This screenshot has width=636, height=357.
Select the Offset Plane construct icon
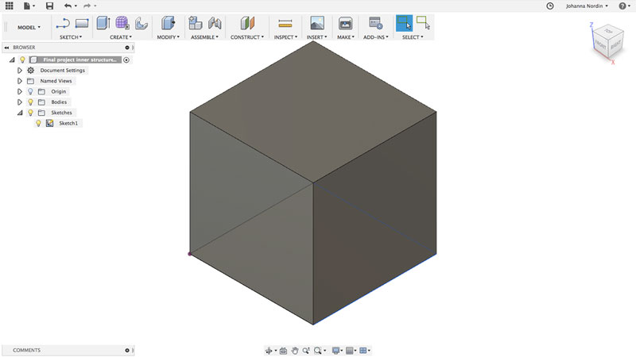coord(247,23)
